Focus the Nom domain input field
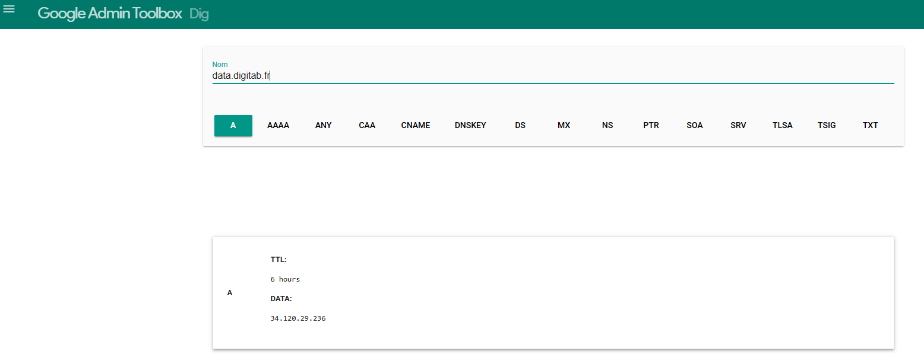 tap(553, 76)
